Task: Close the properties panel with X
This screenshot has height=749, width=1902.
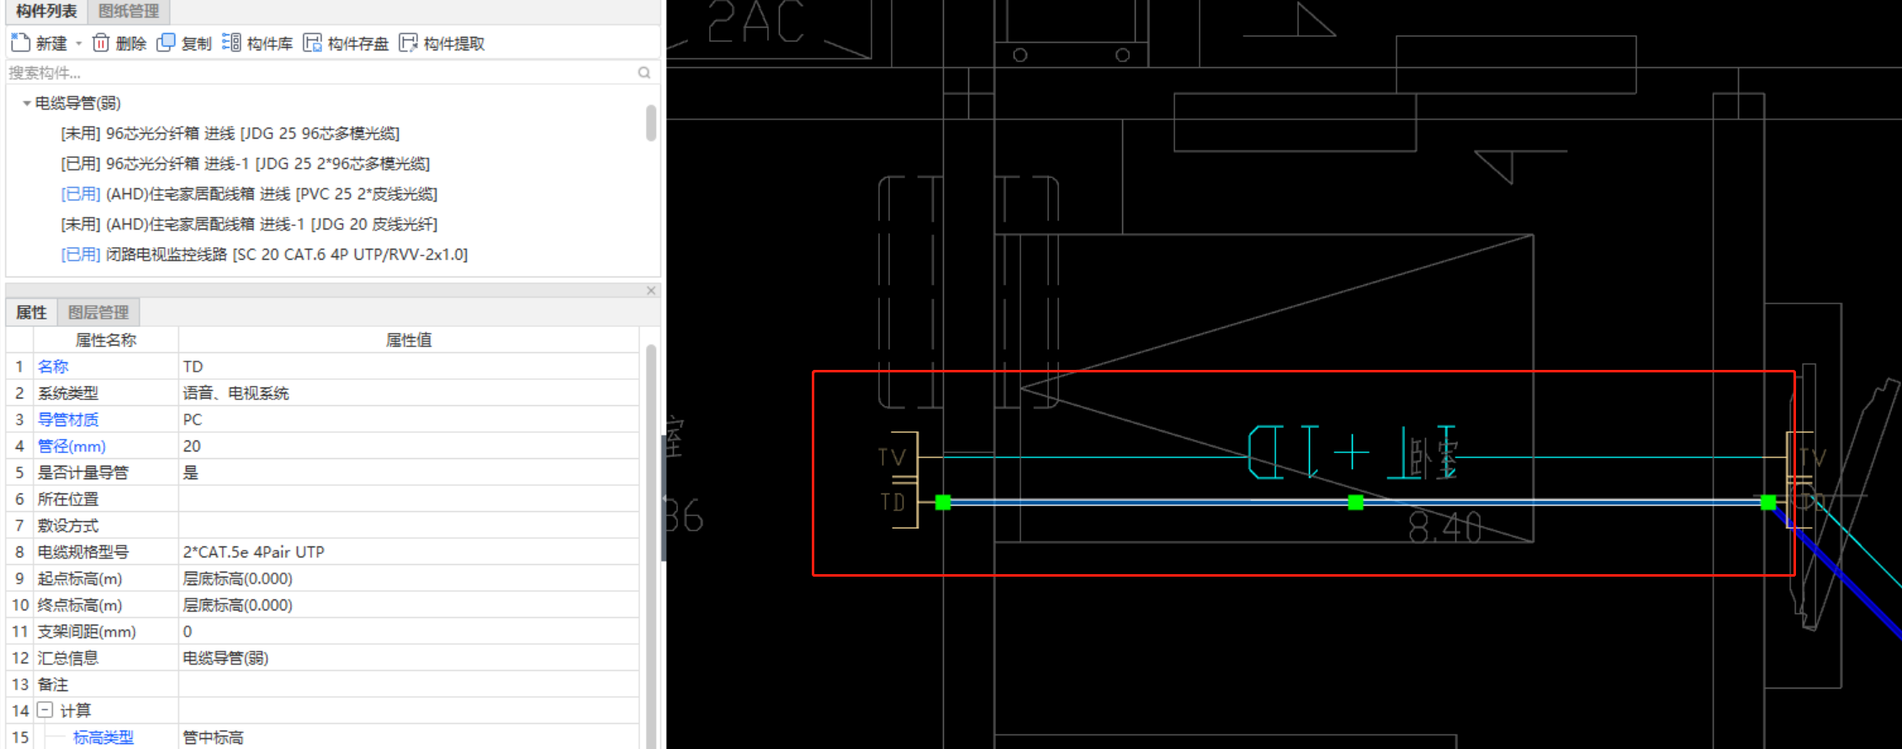Action: (x=651, y=291)
